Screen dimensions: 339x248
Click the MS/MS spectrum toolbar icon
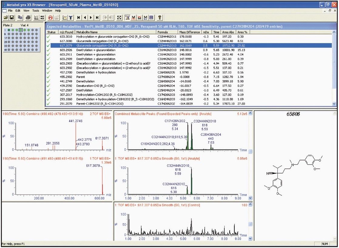pos(42,18)
